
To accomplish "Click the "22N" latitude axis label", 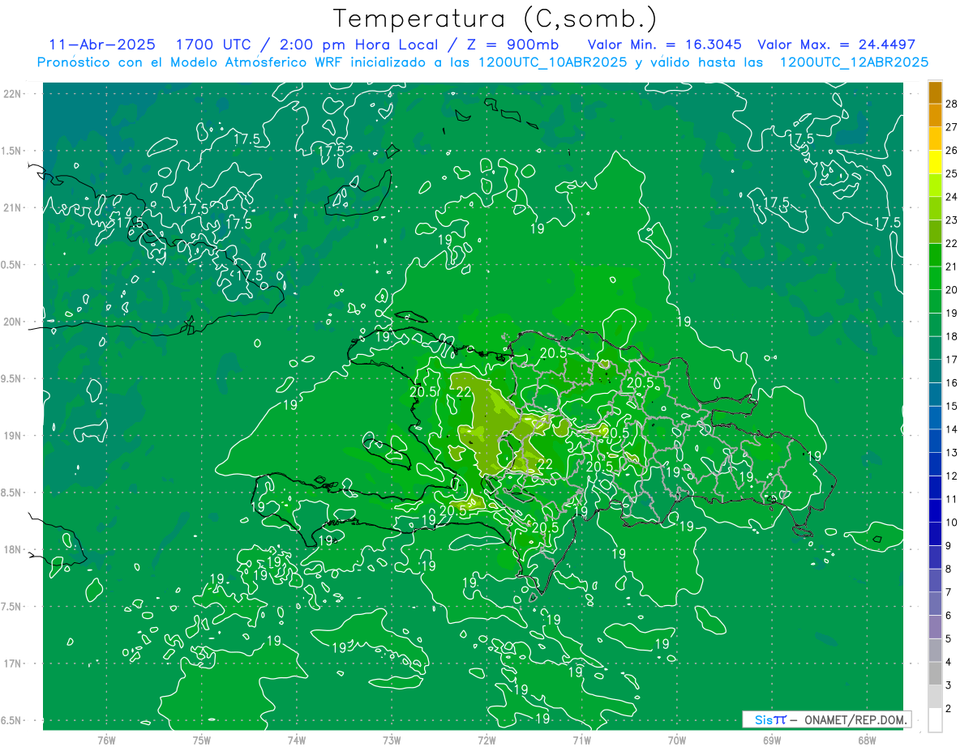I will click(13, 94).
